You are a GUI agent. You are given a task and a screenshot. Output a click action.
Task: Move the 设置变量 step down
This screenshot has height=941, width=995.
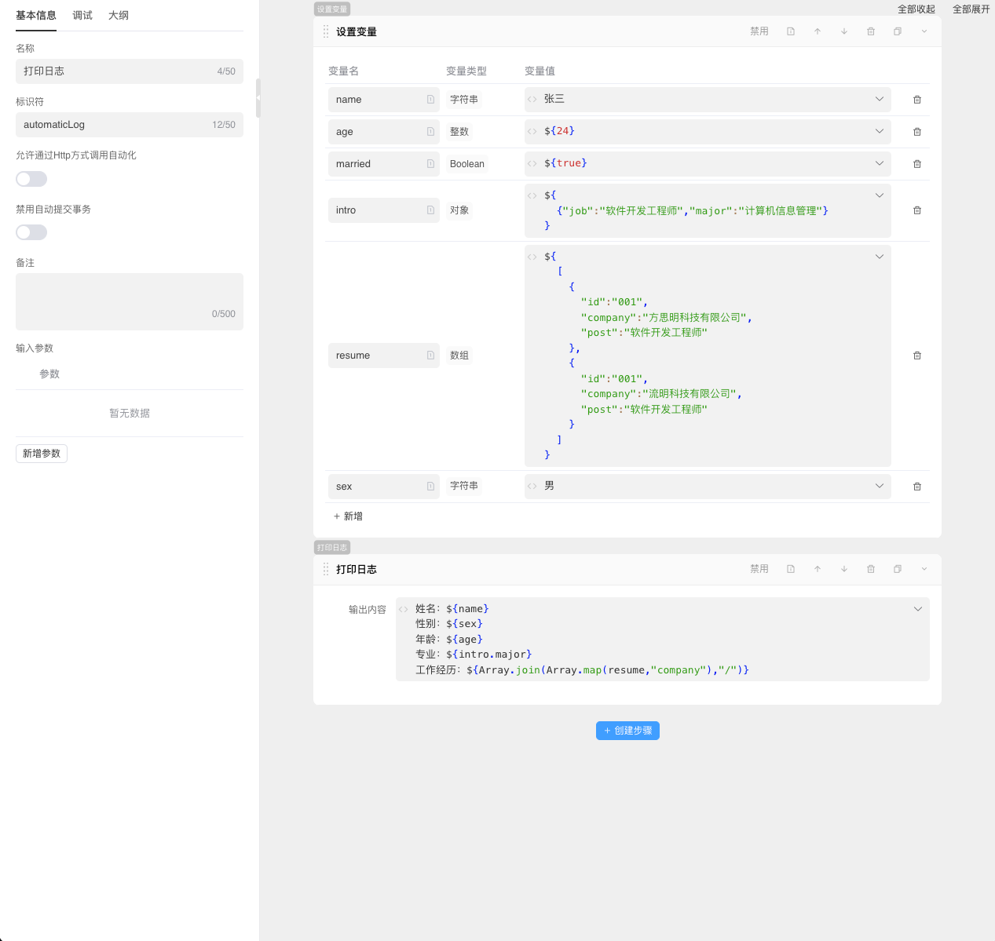(x=844, y=31)
